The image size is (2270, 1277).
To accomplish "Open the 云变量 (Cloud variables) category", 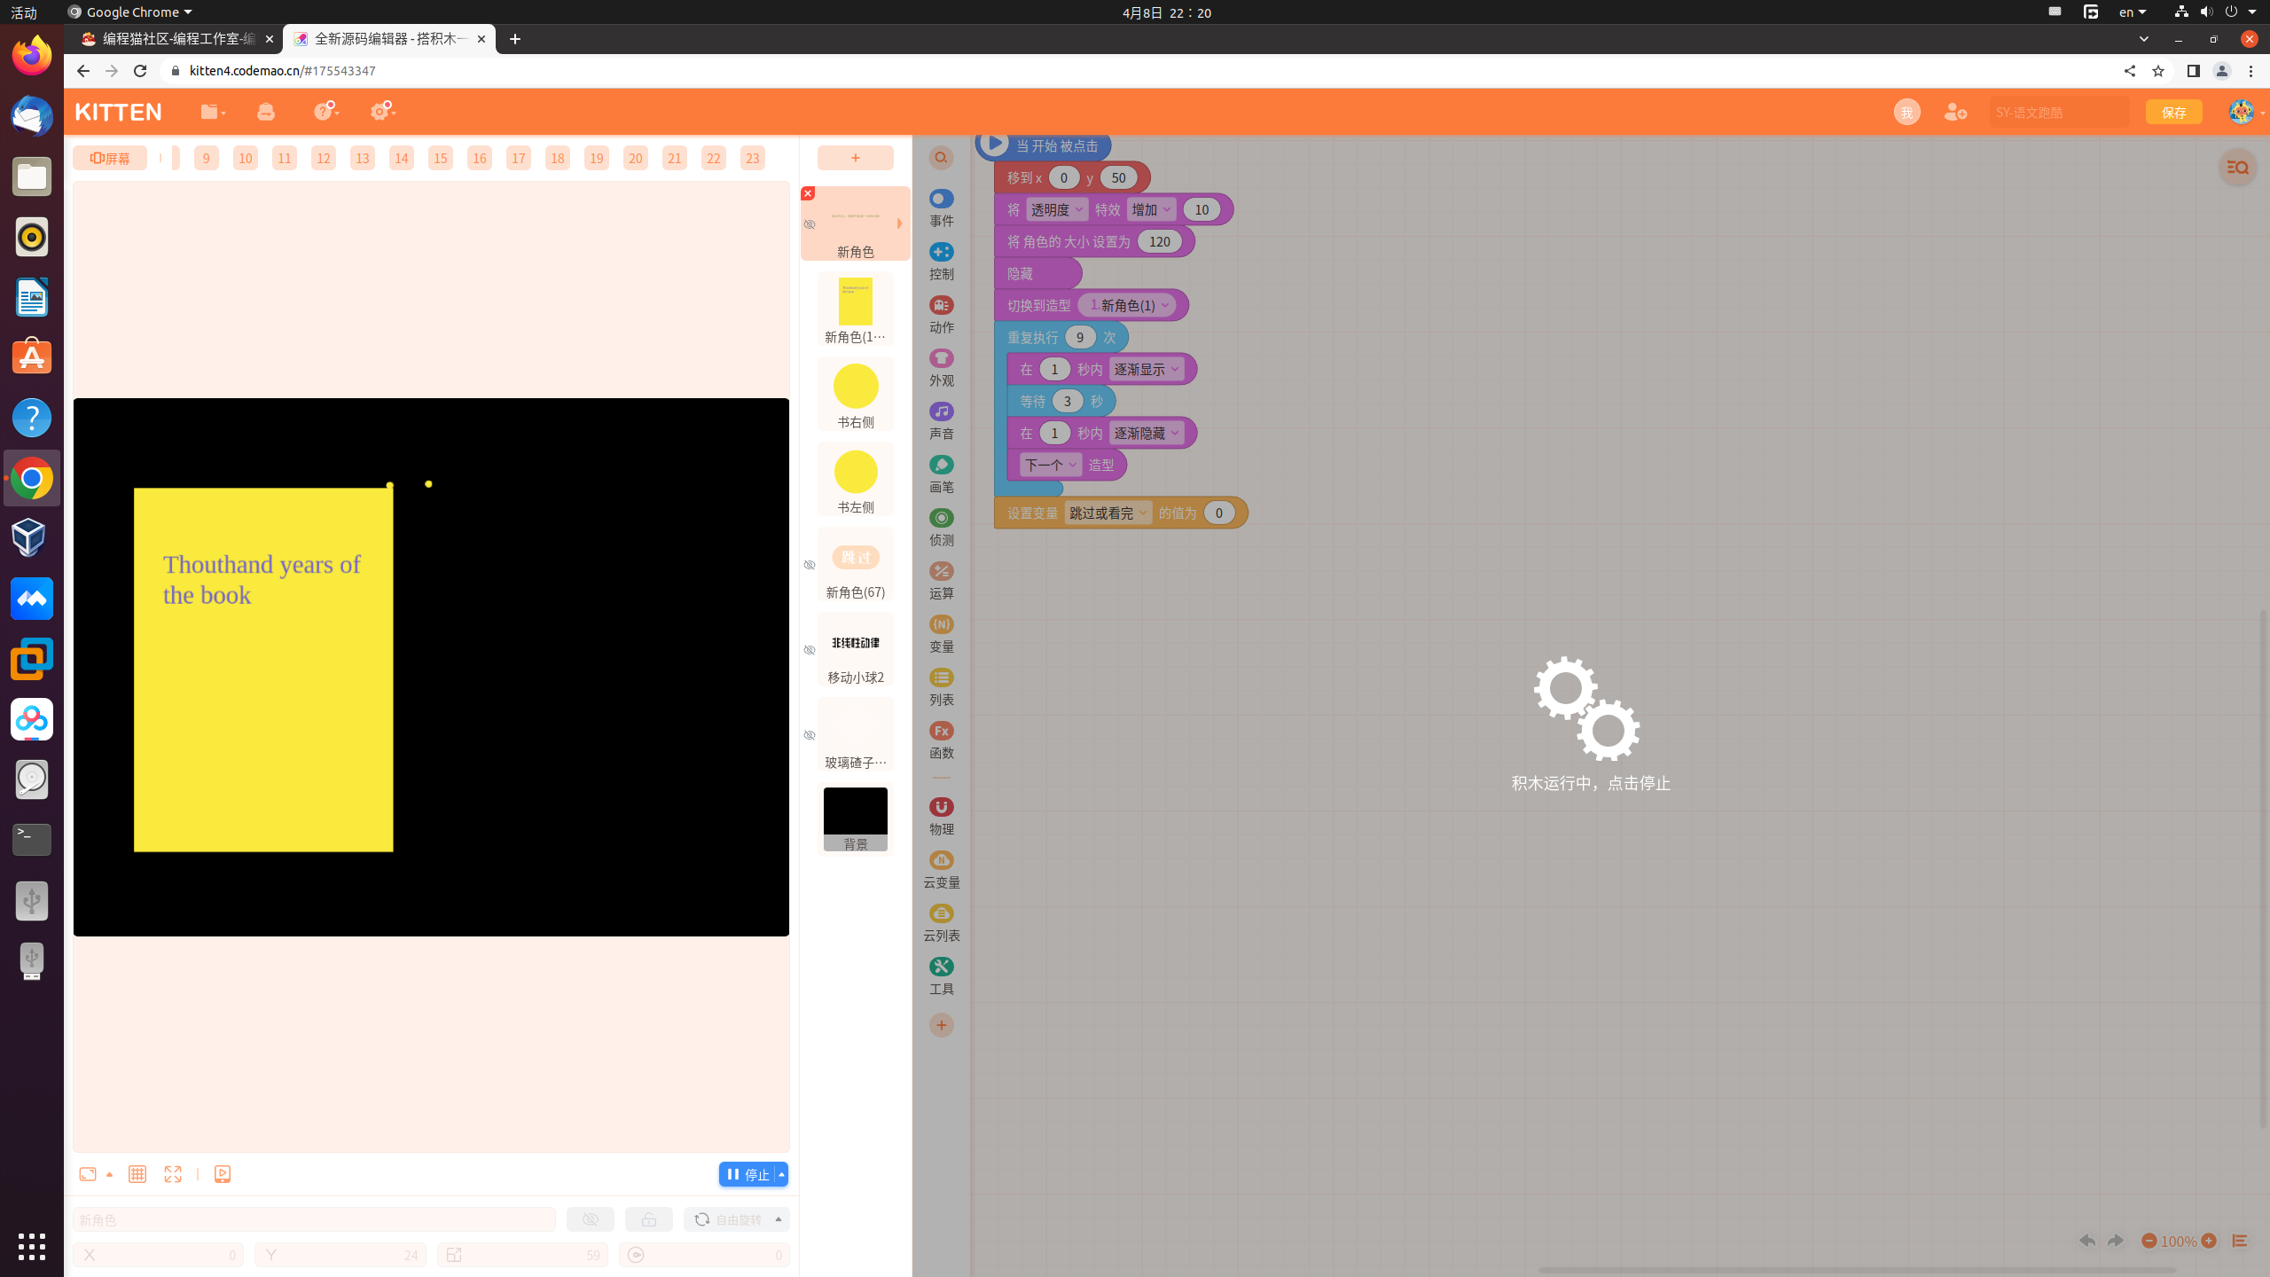I will [941, 870].
